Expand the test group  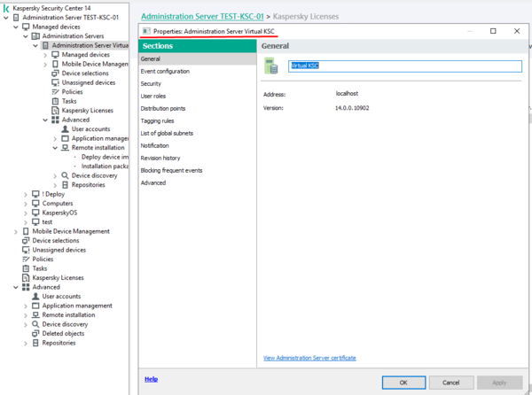tap(26, 222)
